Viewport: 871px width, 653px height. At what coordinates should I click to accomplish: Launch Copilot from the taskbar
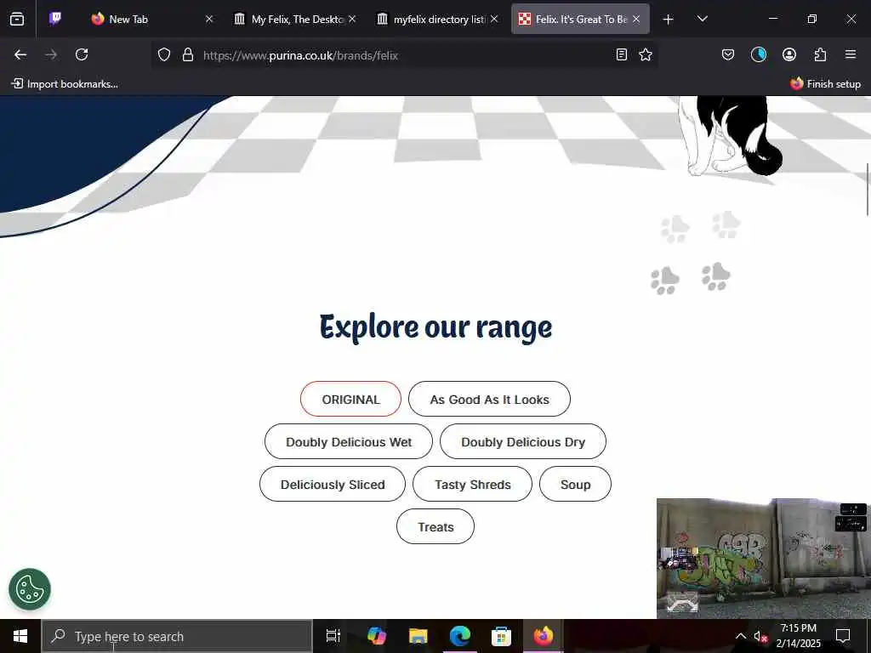[x=376, y=636]
